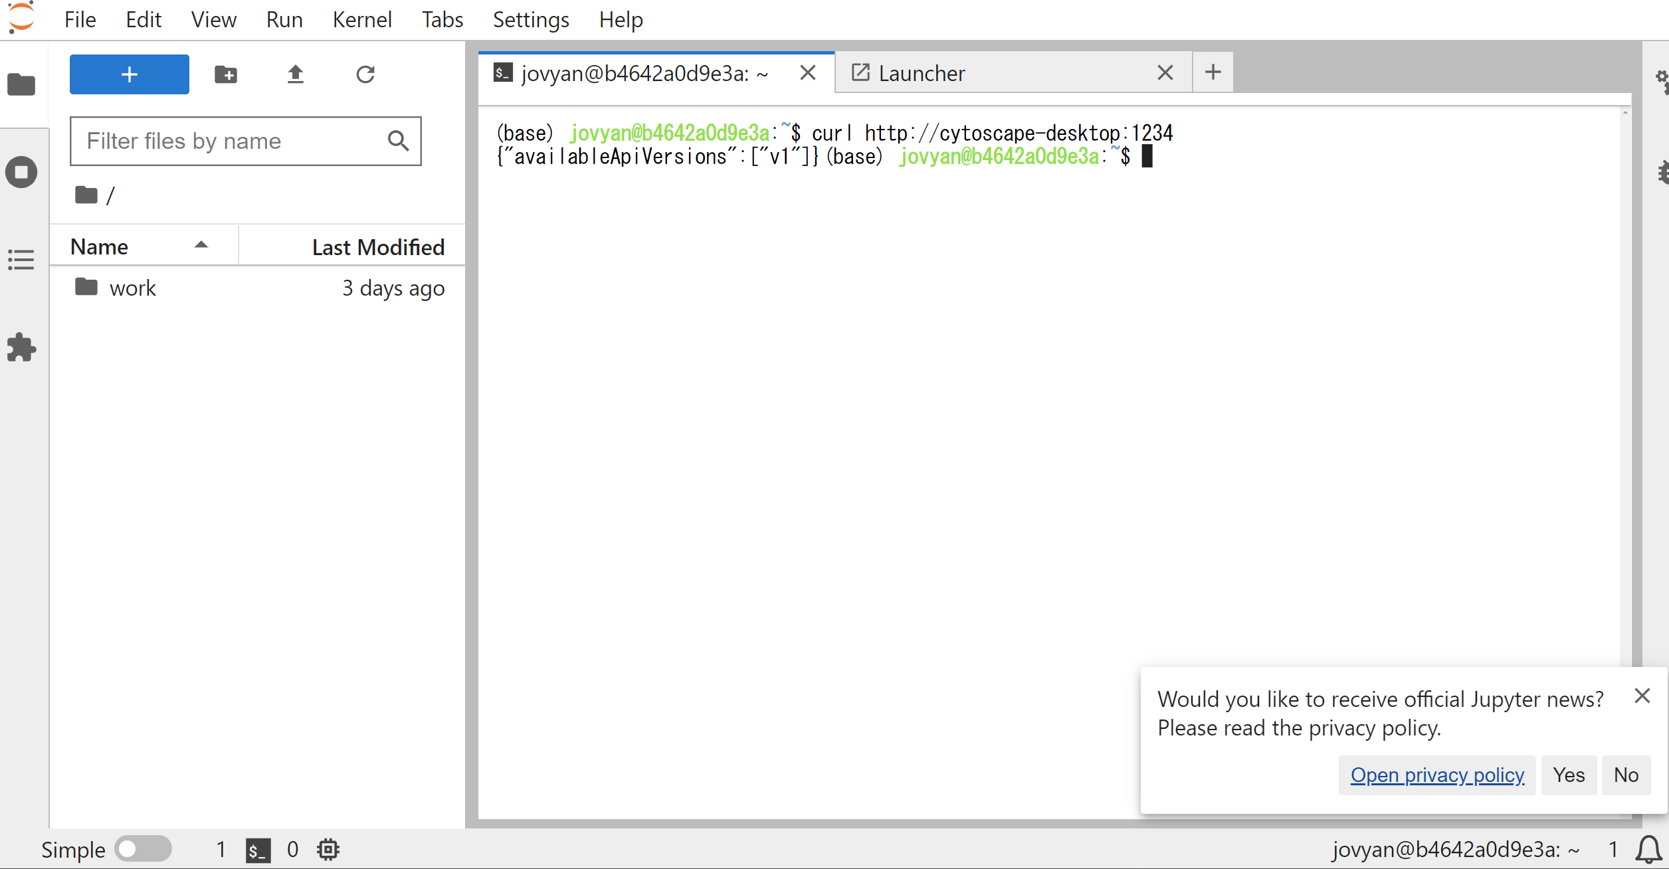This screenshot has width=1669, height=869.
Task: Open the table of contents panel
Action: (x=22, y=260)
